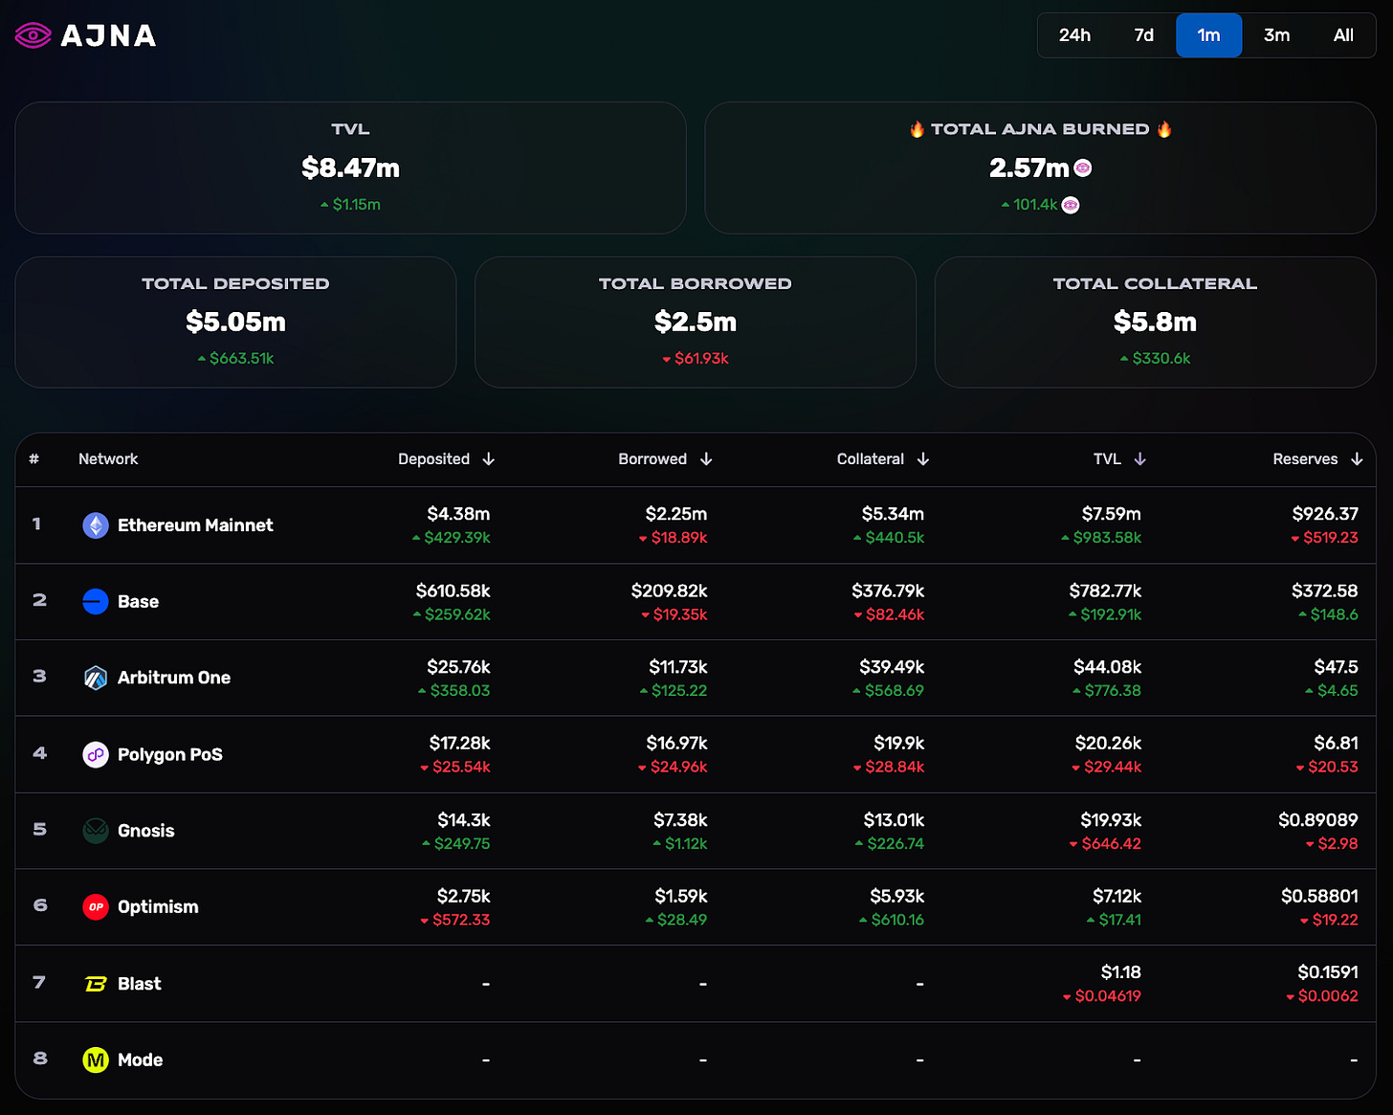Select the All time range
This screenshot has height=1115, width=1393.
pyautogui.click(x=1343, y=35)
